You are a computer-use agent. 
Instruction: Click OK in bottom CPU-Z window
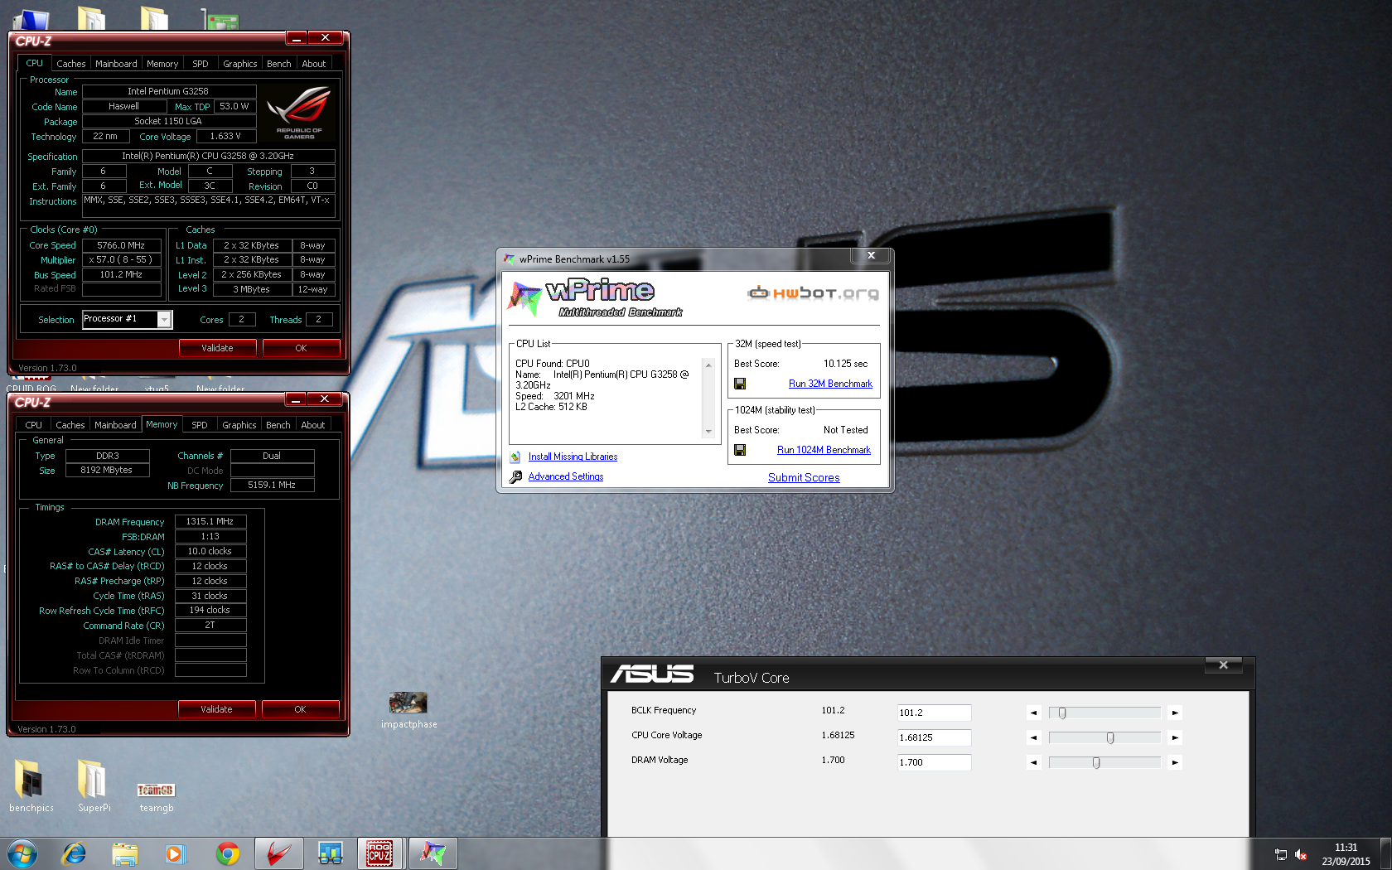click(300, 709)
